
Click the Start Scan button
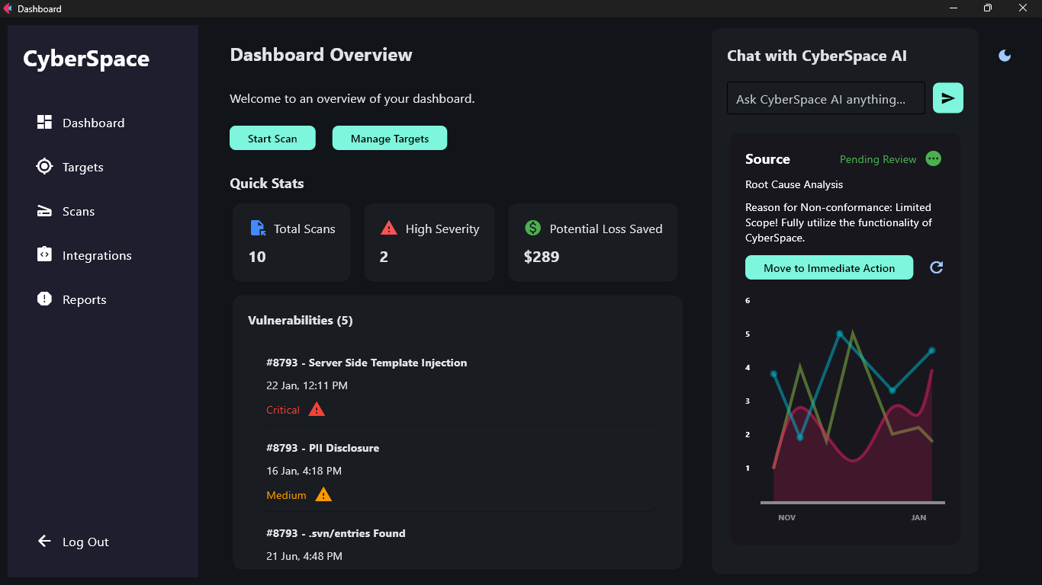click(x=272, y=138)
